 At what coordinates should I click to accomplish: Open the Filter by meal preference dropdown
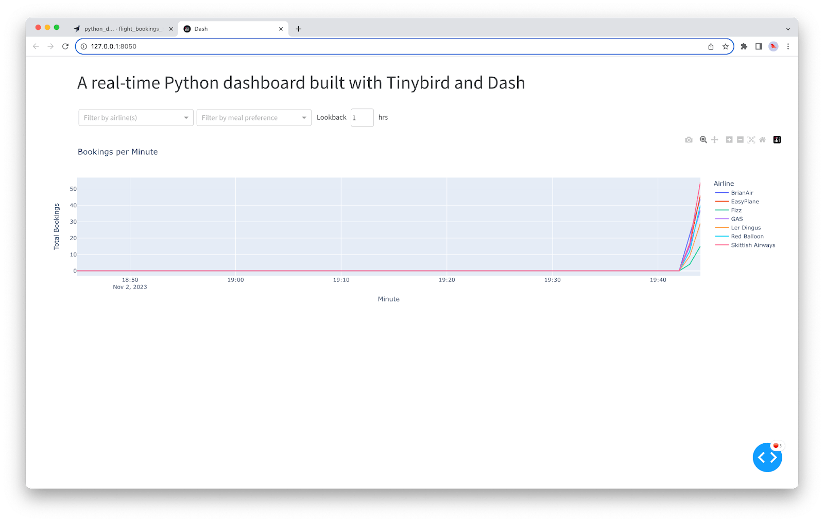point(254,118)
